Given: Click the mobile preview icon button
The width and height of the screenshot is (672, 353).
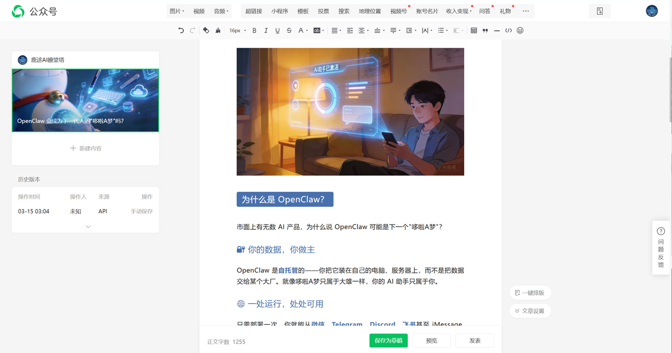Looking at the screenshot, I should (x=600, y=11).
